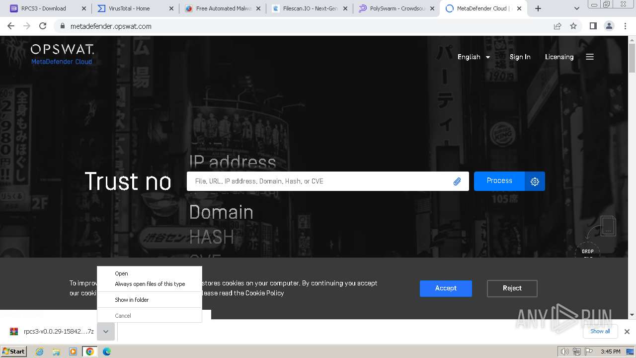Launch Internet Explorer from taskbar
Viewport: 636px width, 358px height.
tap(40, 352)
